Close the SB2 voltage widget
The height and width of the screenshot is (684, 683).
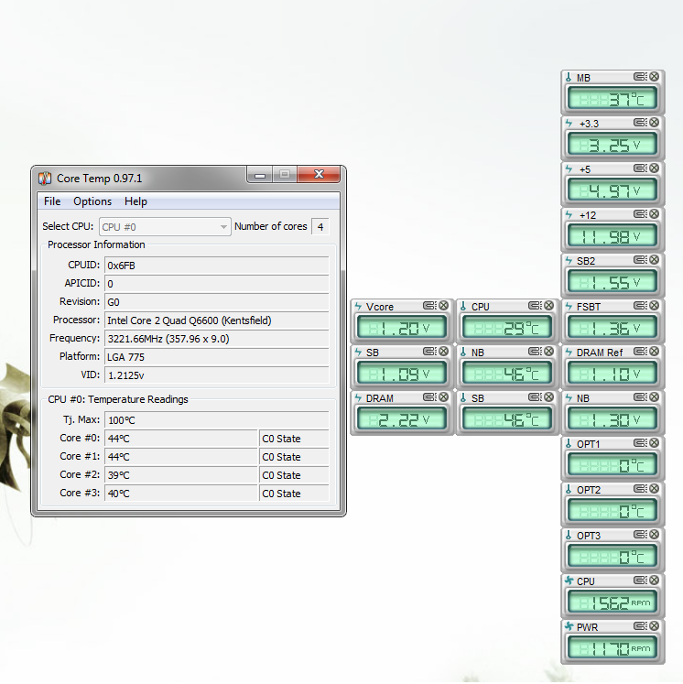coord(654,260)
